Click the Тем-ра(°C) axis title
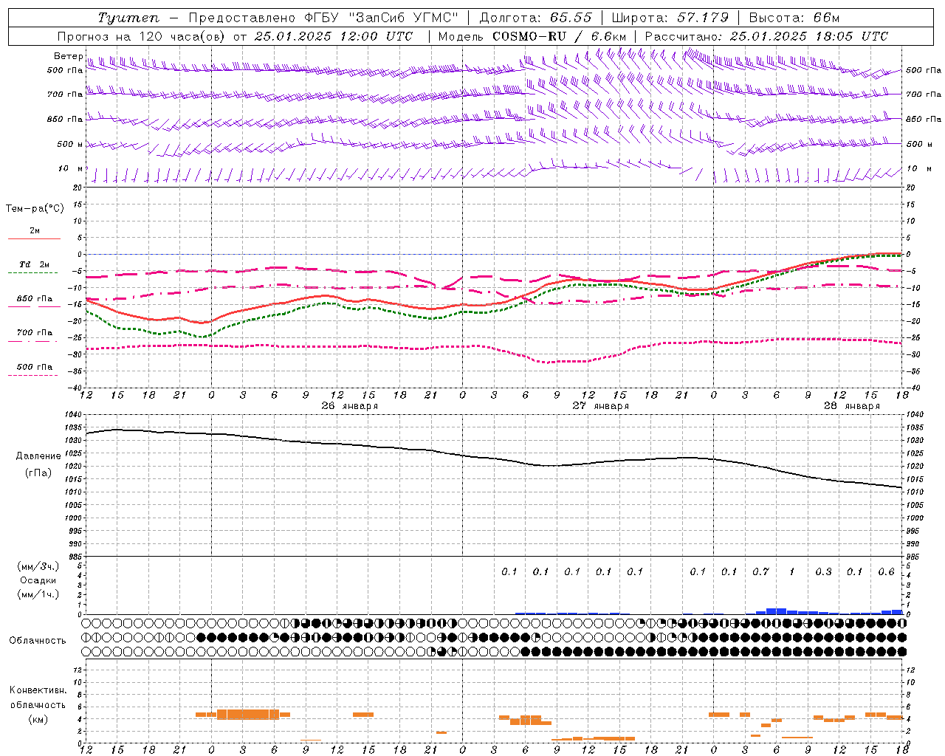The height and width of the screenshot is (756, 945). click(35, 209)
